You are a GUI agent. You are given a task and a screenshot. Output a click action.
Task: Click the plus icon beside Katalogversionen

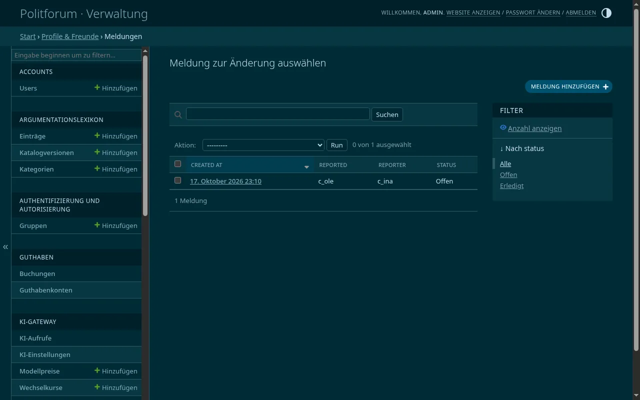[97, 152]
